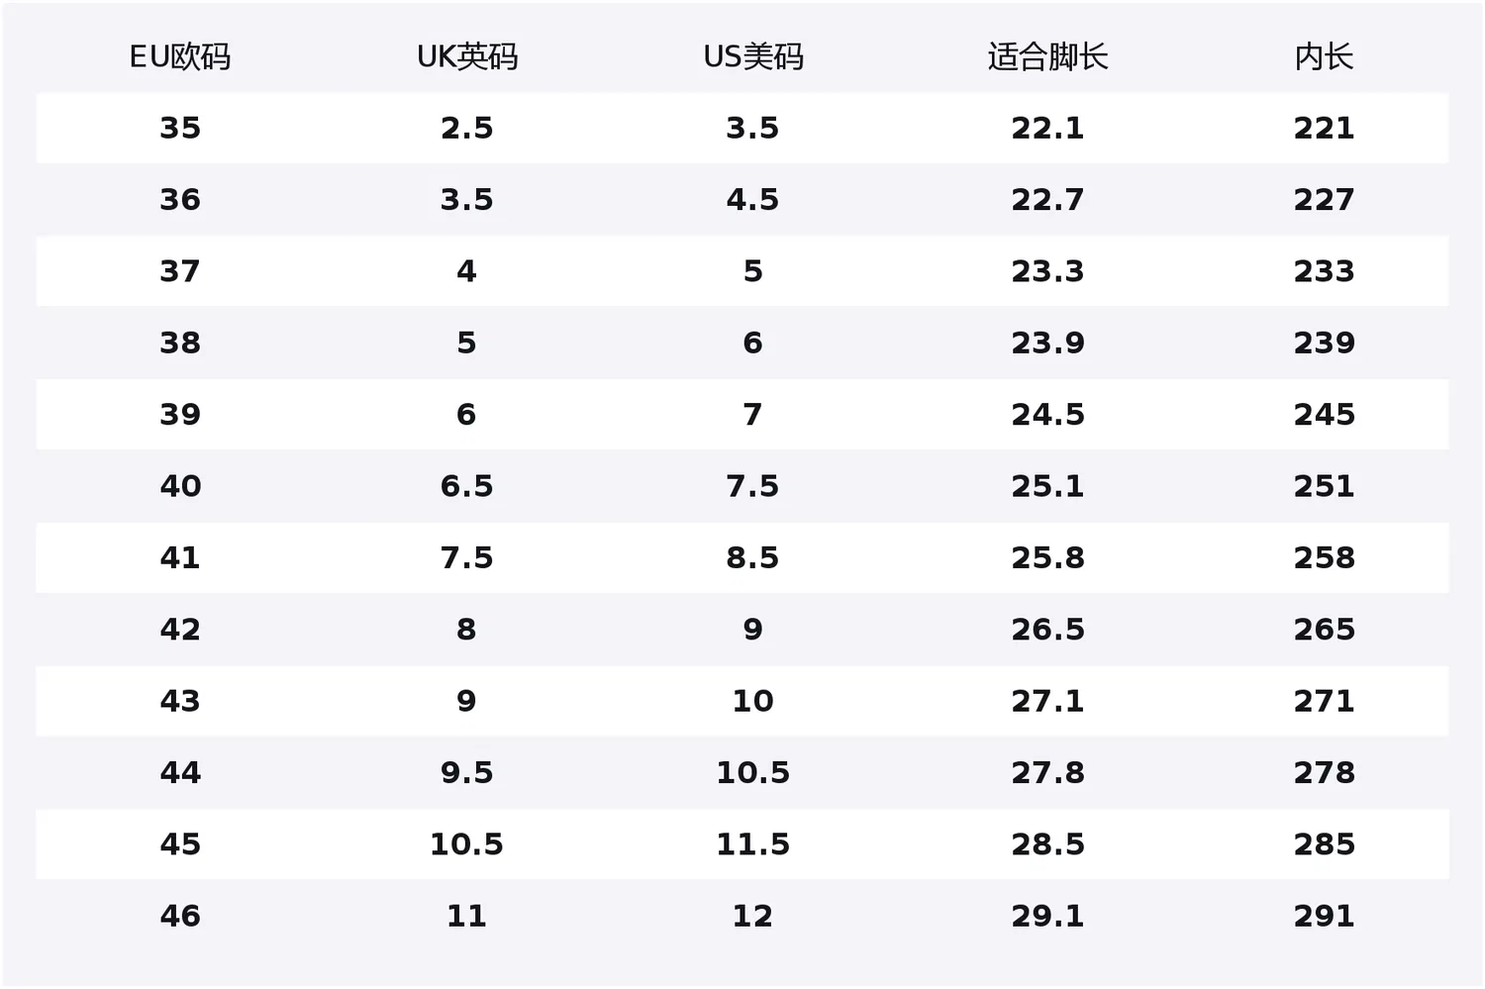Select EU size 35 cell
1485x989 pixels.
pyautogui.click(x=180, y=128)
